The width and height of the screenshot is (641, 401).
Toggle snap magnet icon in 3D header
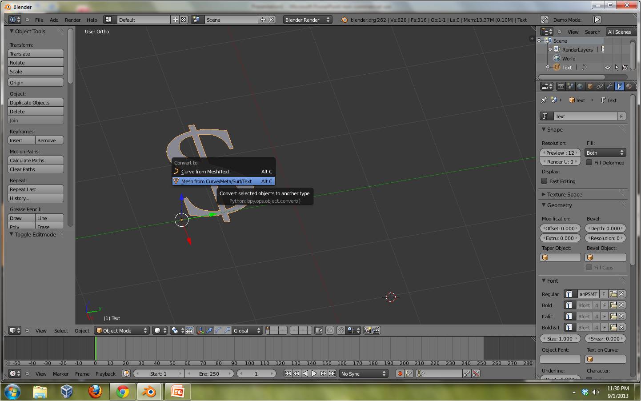[341, 330]
